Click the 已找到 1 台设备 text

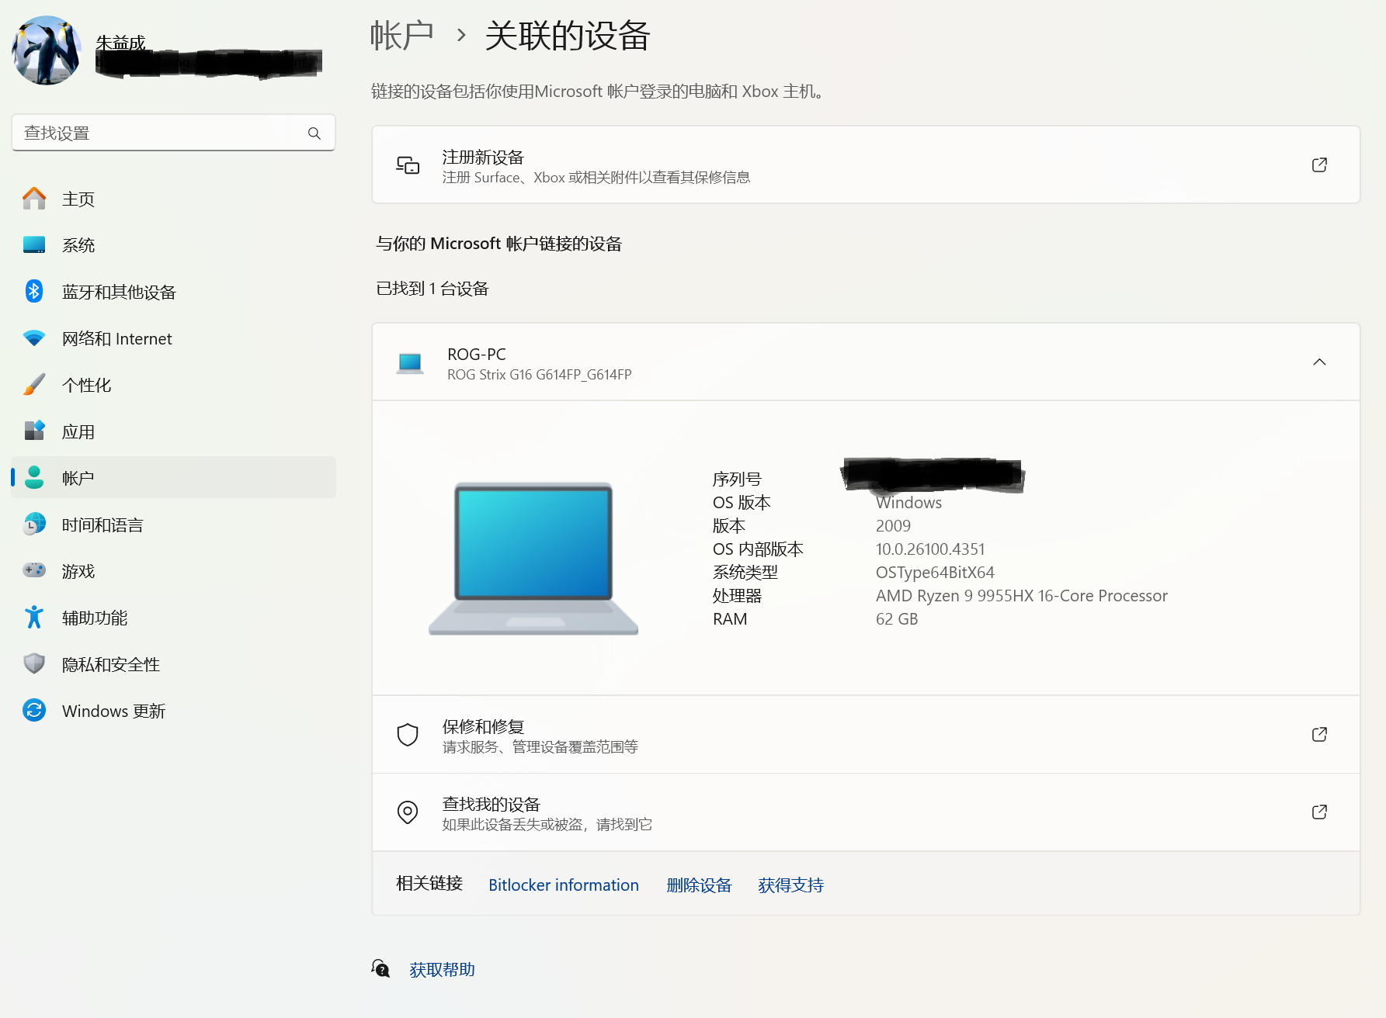click(432, 289)
